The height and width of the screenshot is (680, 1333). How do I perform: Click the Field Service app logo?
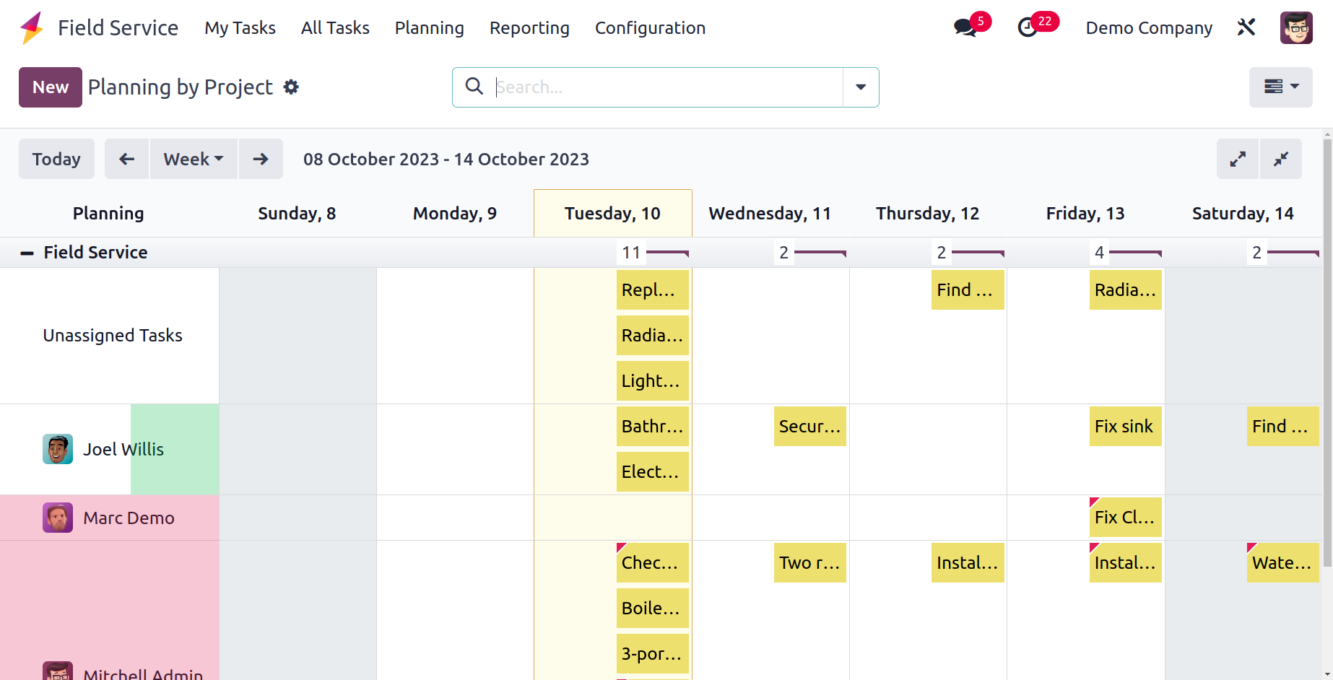click(x=32, y=28)
